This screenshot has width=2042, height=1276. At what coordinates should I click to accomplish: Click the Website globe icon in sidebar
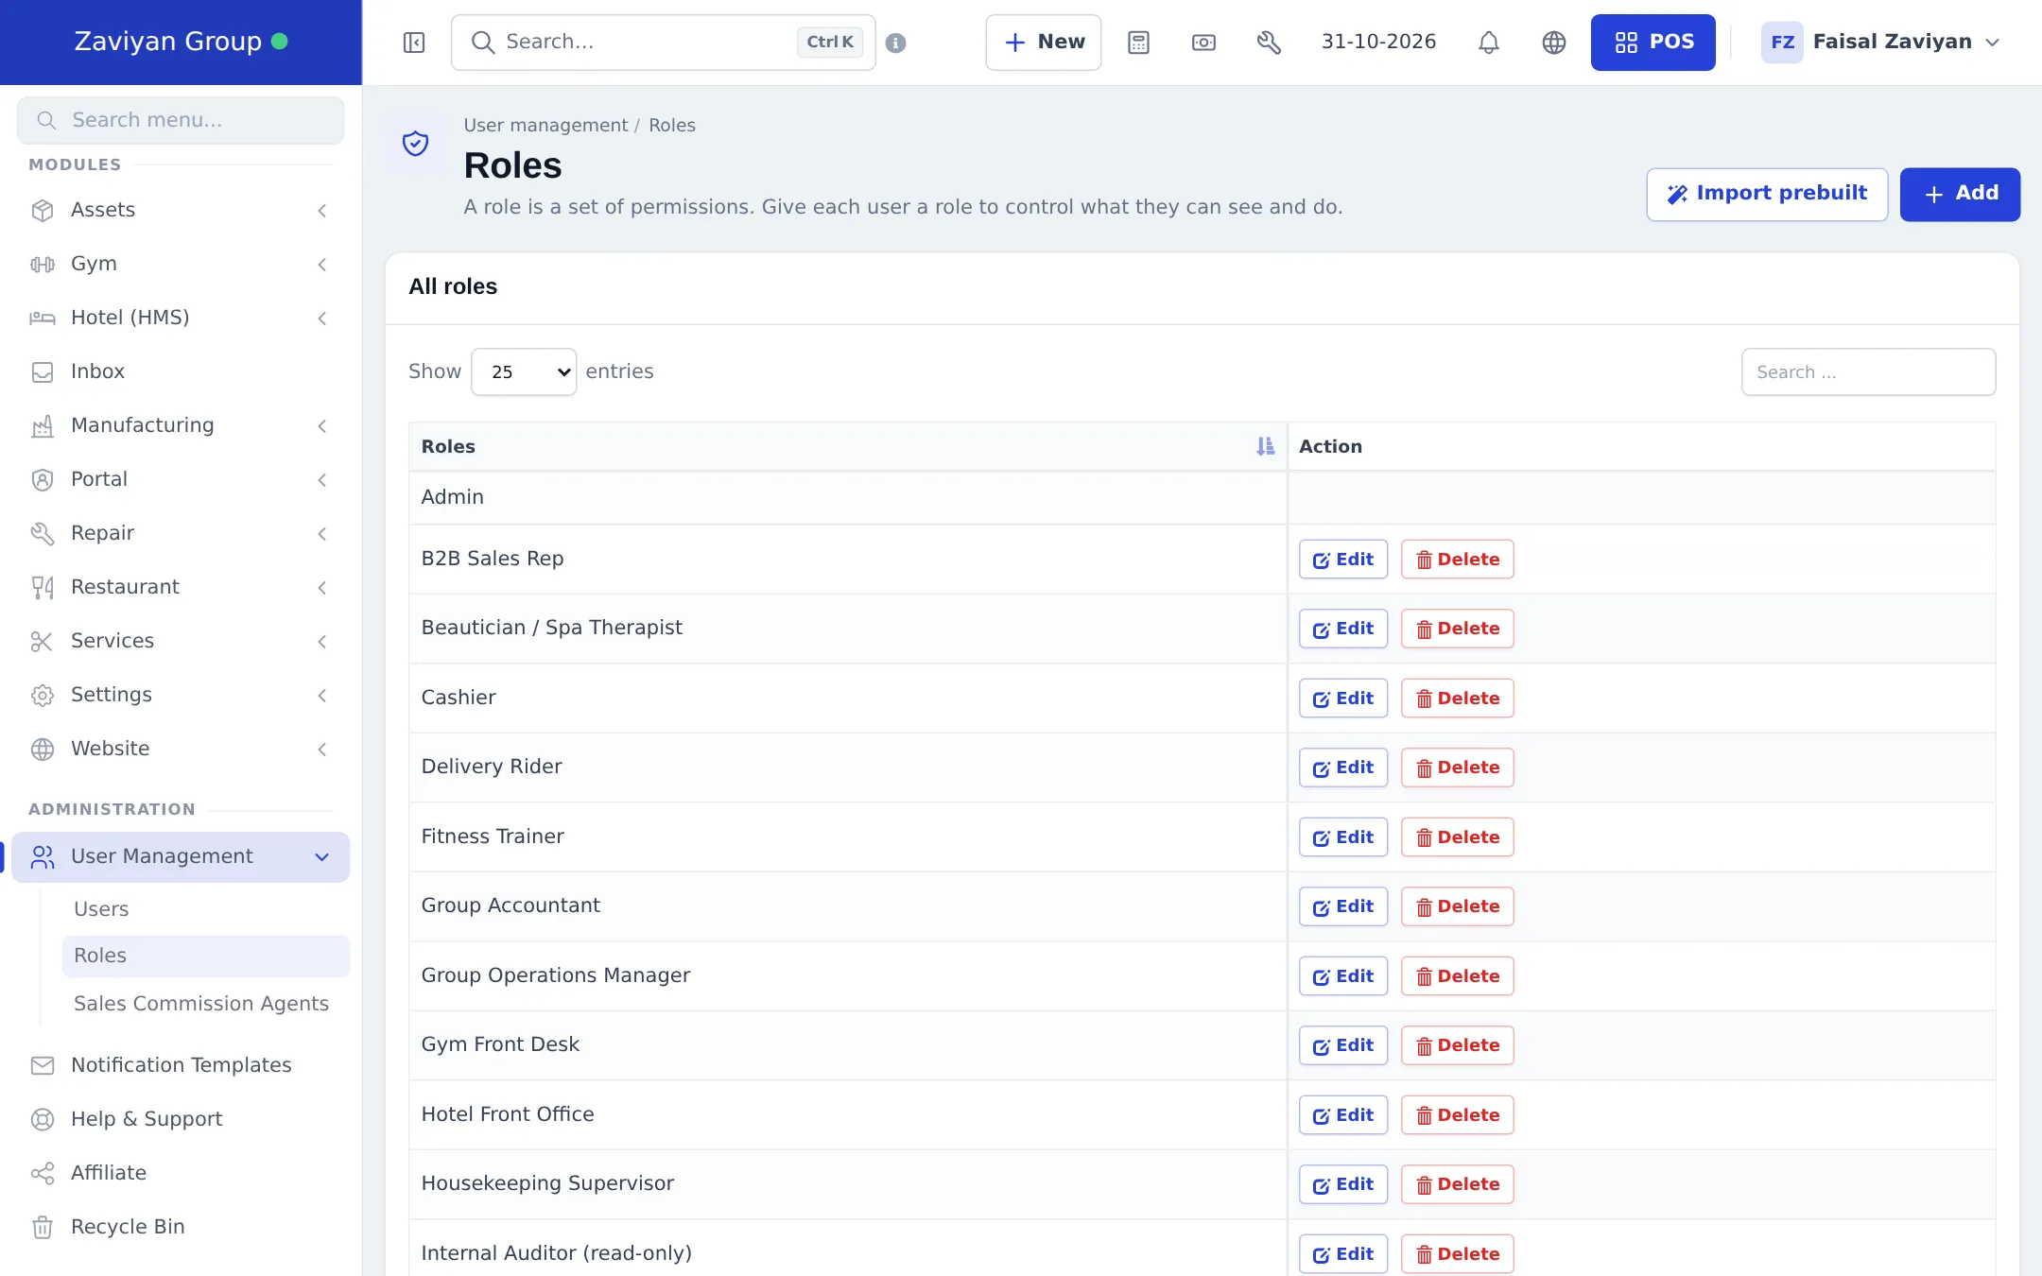click(x=43, y=749)
